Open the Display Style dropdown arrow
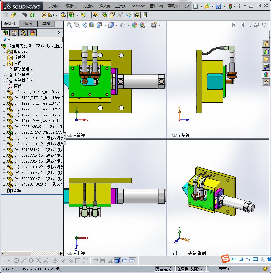 click(x=117, y=26)
